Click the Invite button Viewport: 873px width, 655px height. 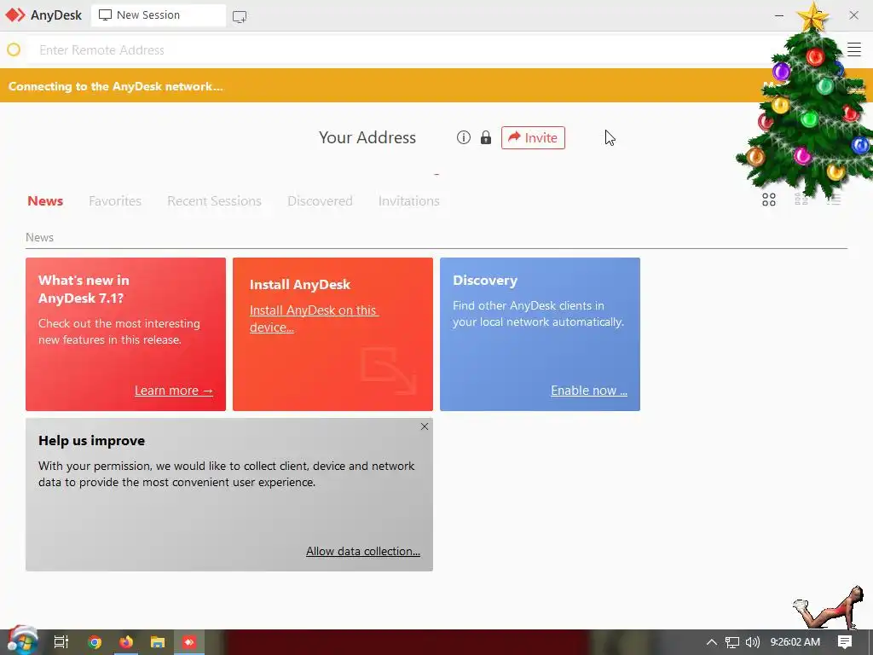point(533,137)
